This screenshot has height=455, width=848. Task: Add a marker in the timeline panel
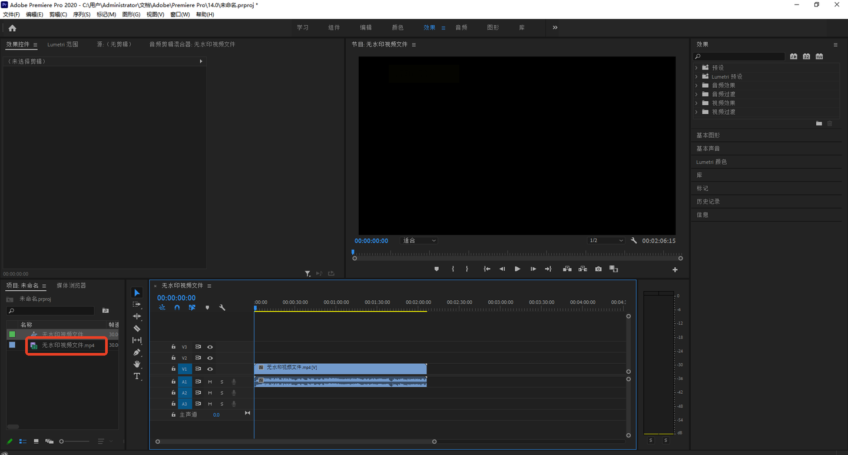[x=207, y=307]
